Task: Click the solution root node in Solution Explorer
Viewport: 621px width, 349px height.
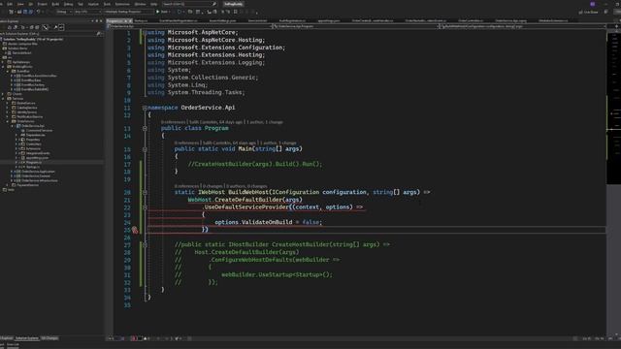Action: 32,39
